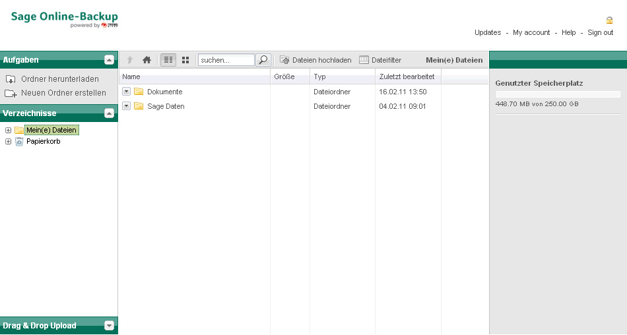Click the Sage Online-Backup logo
Image resolution: width=627 pixels, height=335 pixels.
(65, 19)
